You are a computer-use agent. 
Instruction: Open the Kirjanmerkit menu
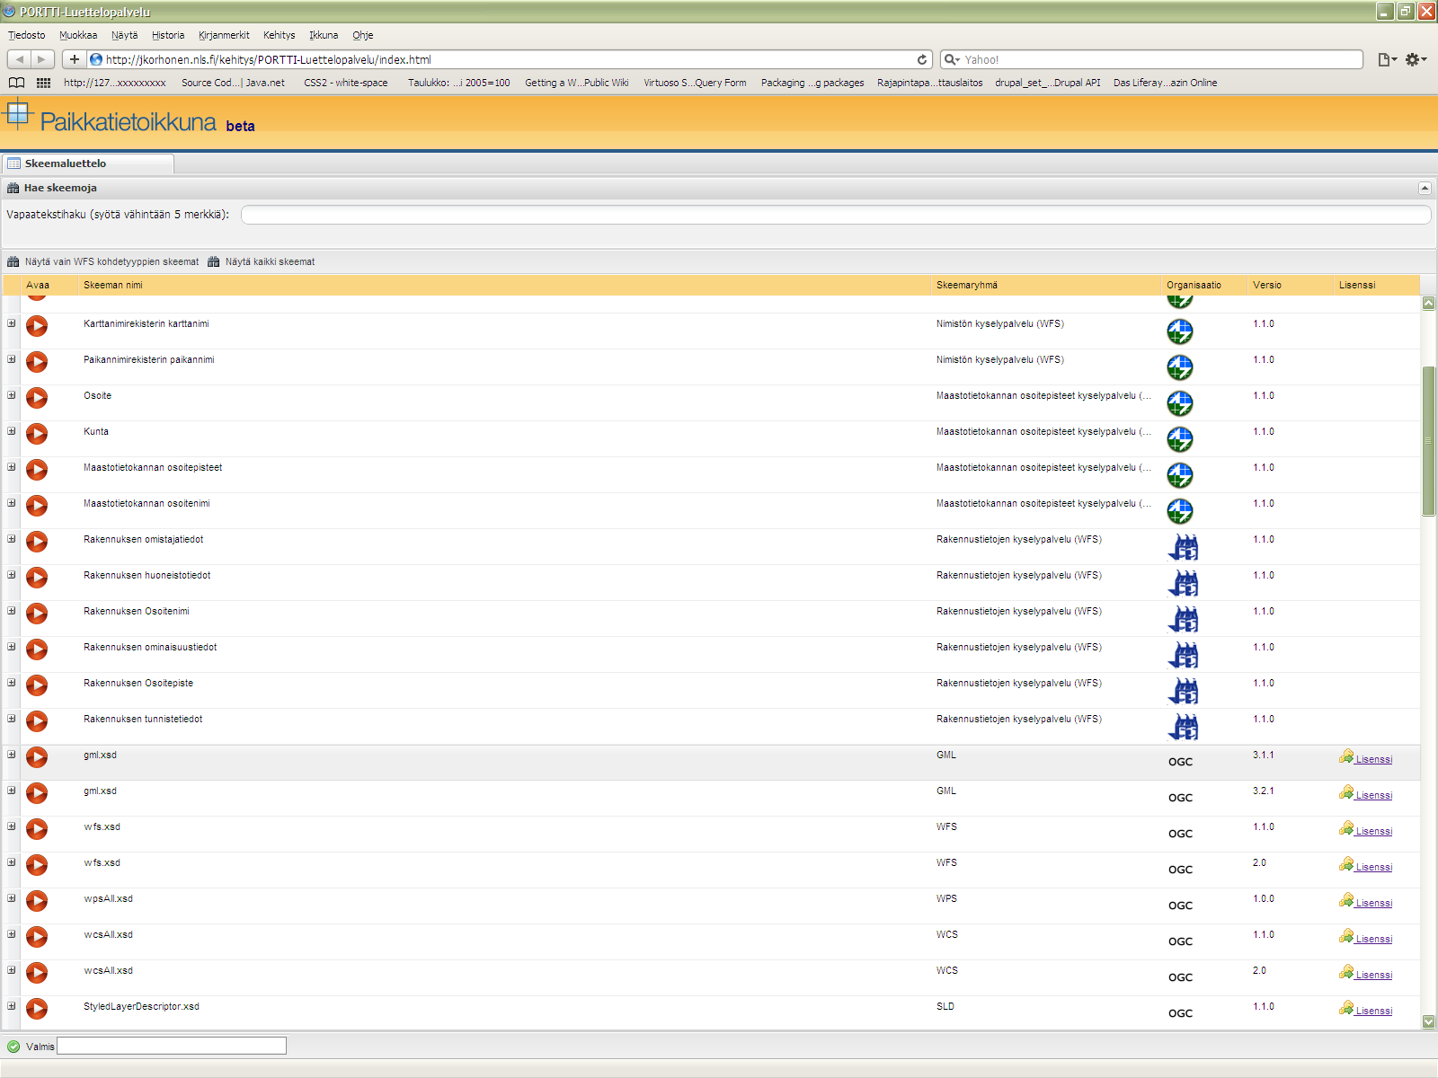point(224,35)
